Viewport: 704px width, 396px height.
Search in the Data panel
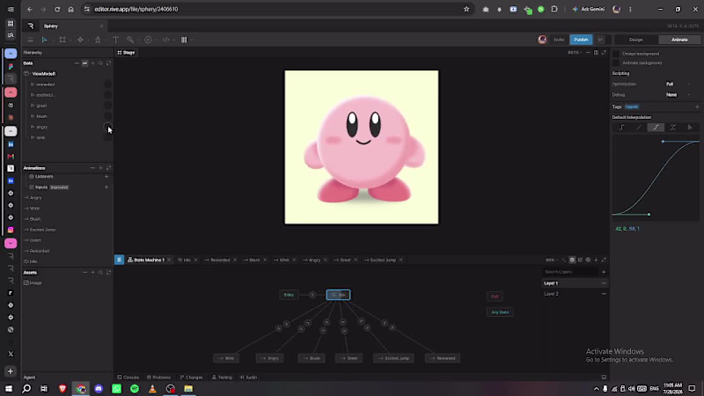click(100, 63)
